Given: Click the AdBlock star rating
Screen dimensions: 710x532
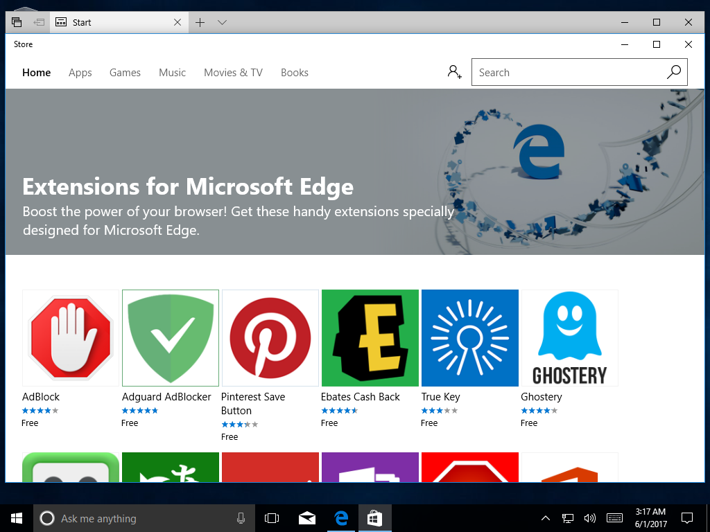Looking at the screenshot, I should pyautogui.click(x=40, y=411).
